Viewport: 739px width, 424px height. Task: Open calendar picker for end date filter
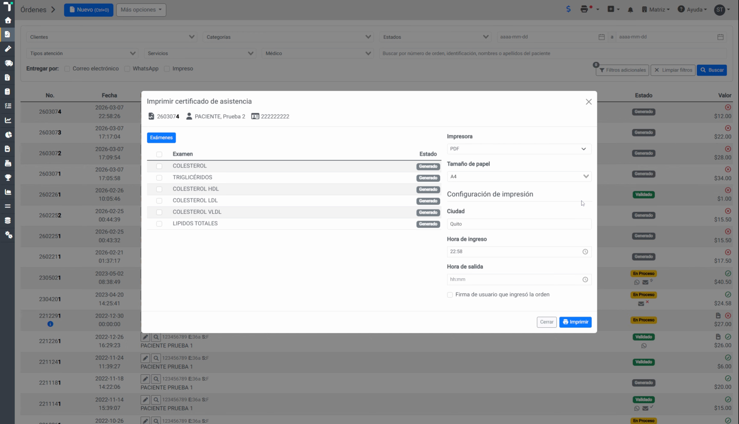point(720,37)
